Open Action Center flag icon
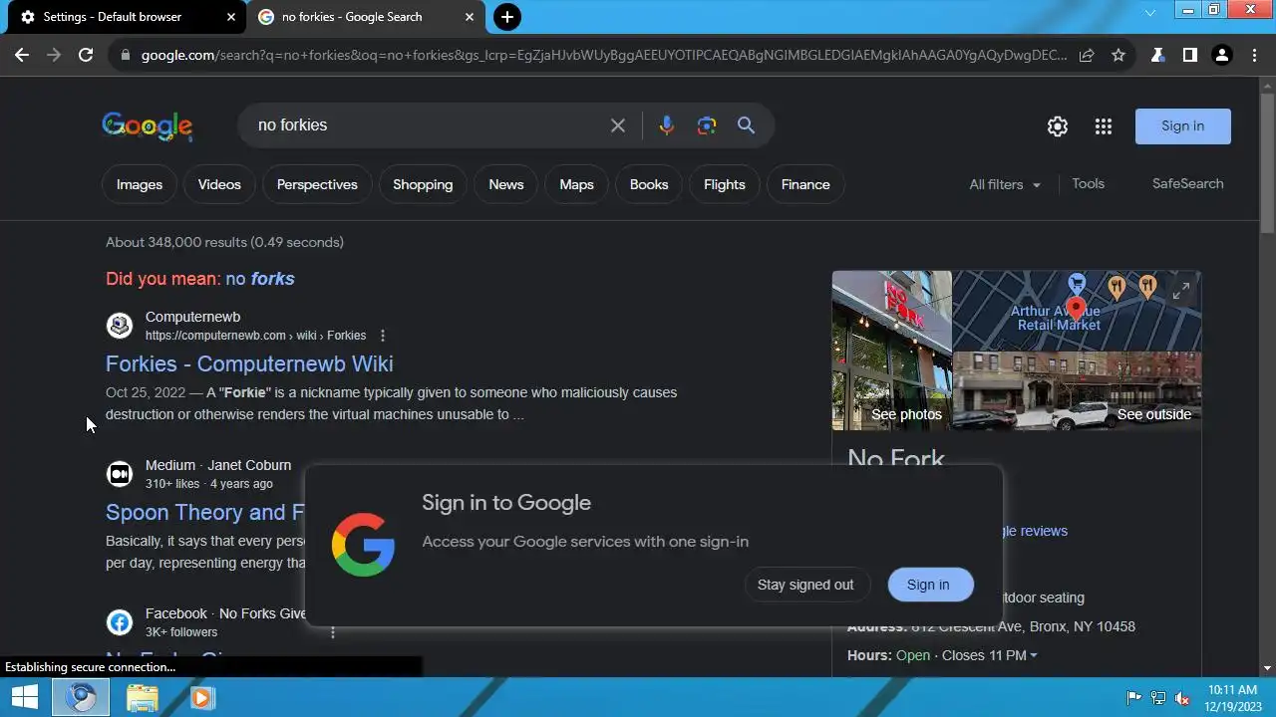Screen dimensions: 1276x717 (1134, 698)
